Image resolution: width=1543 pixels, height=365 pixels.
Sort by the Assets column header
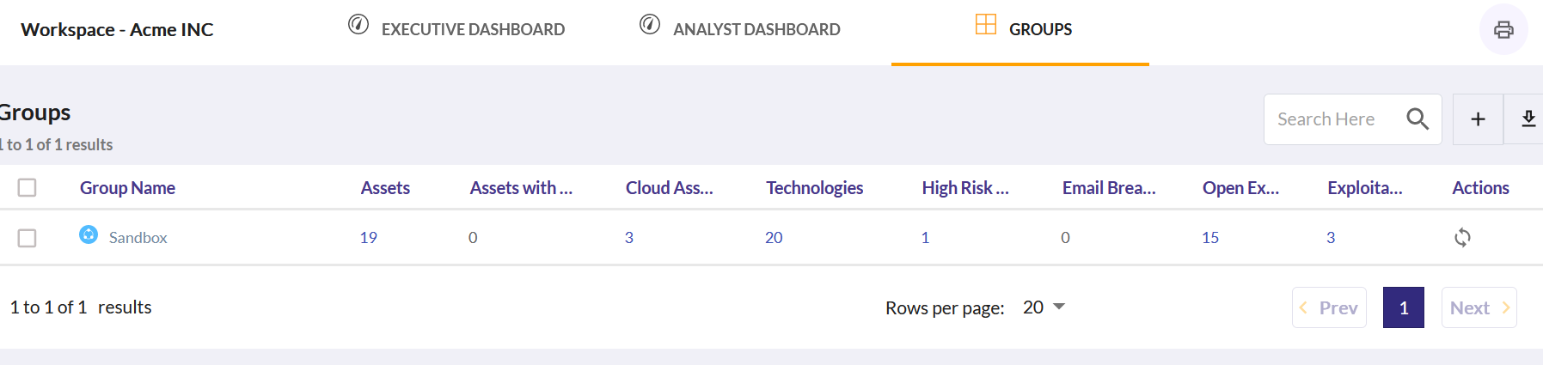tap(385, 188)
